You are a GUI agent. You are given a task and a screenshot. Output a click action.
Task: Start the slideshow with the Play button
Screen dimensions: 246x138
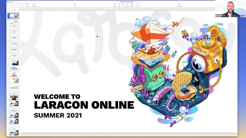click(x=75, y=5)
